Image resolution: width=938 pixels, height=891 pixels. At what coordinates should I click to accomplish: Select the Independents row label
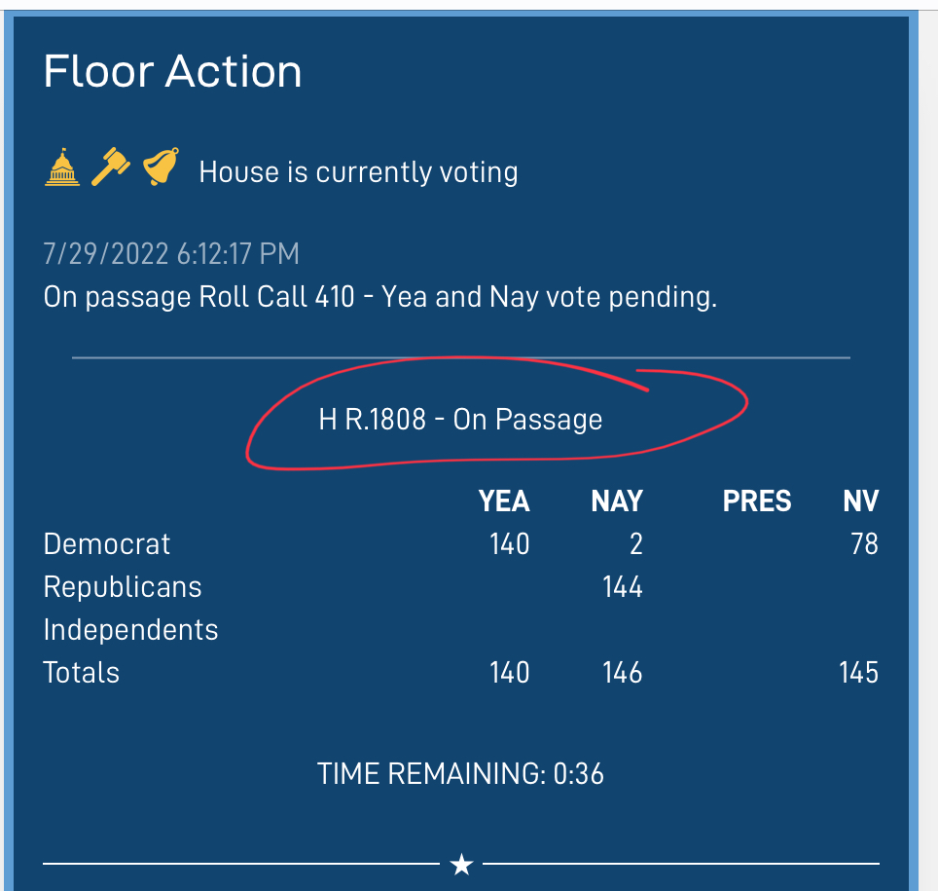pos(130,630)
